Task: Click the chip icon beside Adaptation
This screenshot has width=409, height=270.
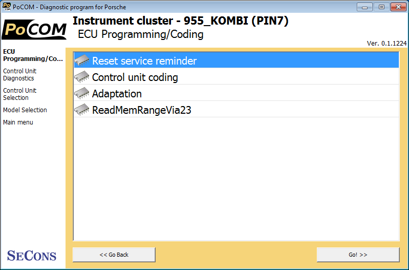Action: tap(82, 93)
